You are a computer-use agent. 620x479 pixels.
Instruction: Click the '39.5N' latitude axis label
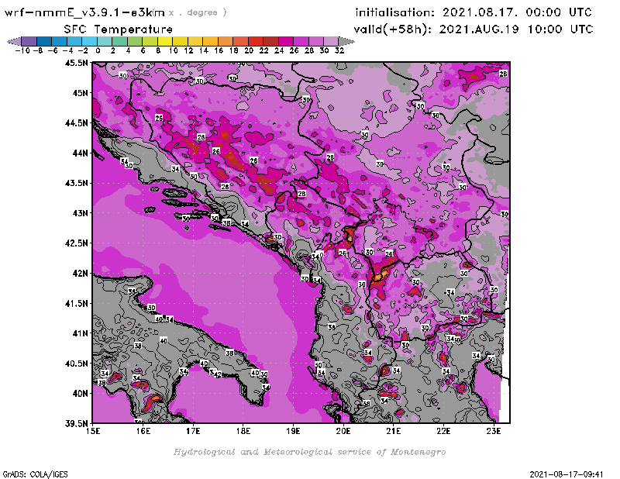point(76,423)
